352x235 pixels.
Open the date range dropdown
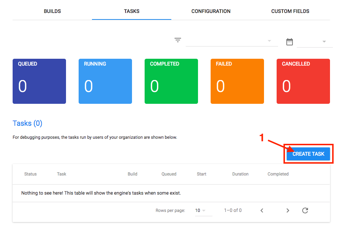pyautogui.click(x=314, y=42)
